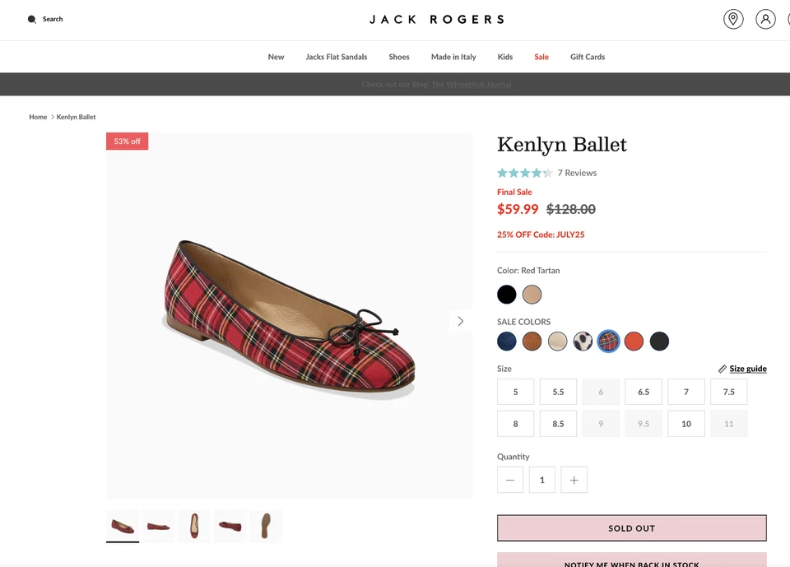Select size 10

point(685,423)
